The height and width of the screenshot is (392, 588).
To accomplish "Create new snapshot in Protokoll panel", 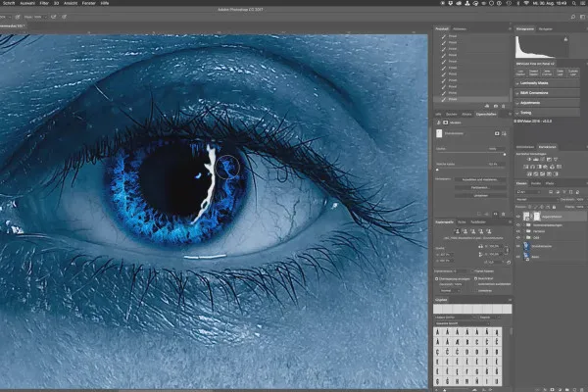I will click(495, 106).
